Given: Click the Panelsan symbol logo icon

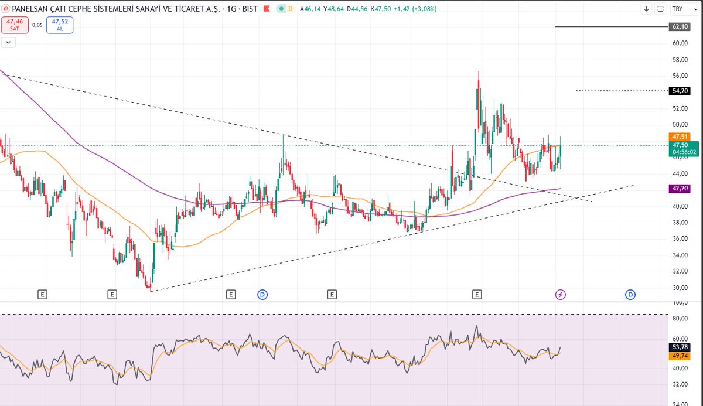Looking at the screenshot, I should (6, 9).
